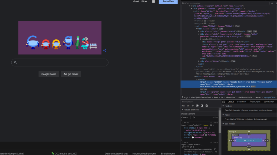
Task: Click the magnifier icon in the search box
Action: [15, 62]
